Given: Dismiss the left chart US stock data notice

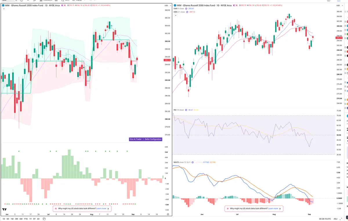Looking at the screenshot, I should [x=108, y=209].
